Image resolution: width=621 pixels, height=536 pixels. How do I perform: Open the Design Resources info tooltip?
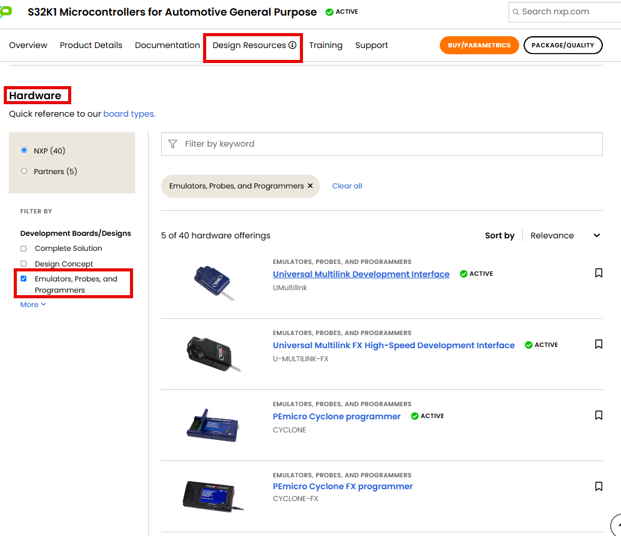(x=292, y=45)
